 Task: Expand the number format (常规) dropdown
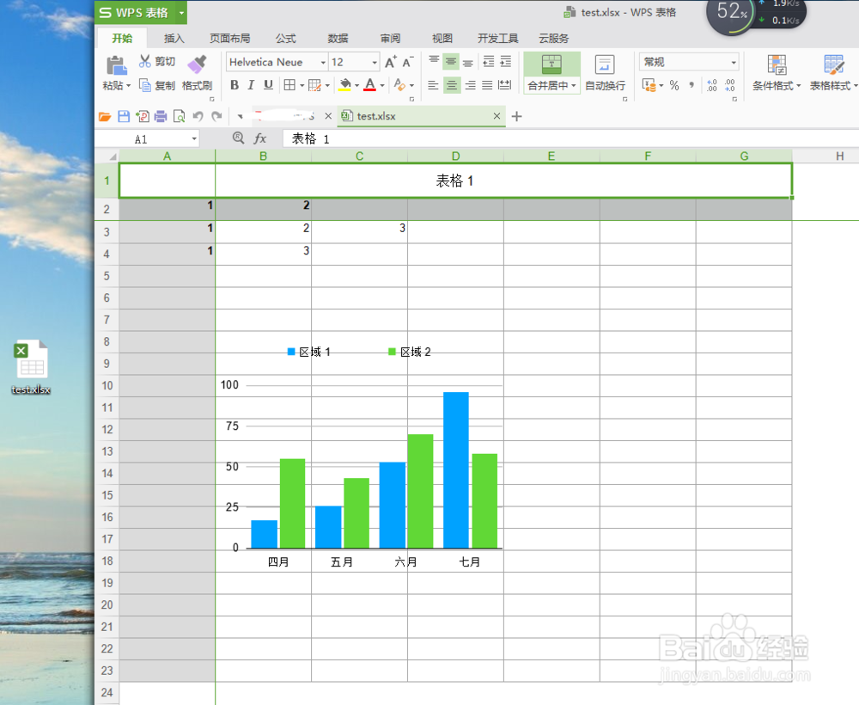(x=733, y=61)
